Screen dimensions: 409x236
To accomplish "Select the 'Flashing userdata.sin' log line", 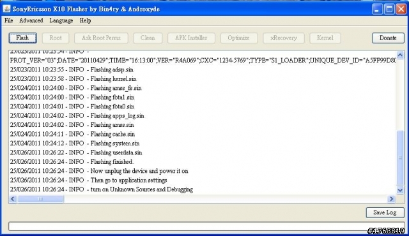I will tap(76, 152).
